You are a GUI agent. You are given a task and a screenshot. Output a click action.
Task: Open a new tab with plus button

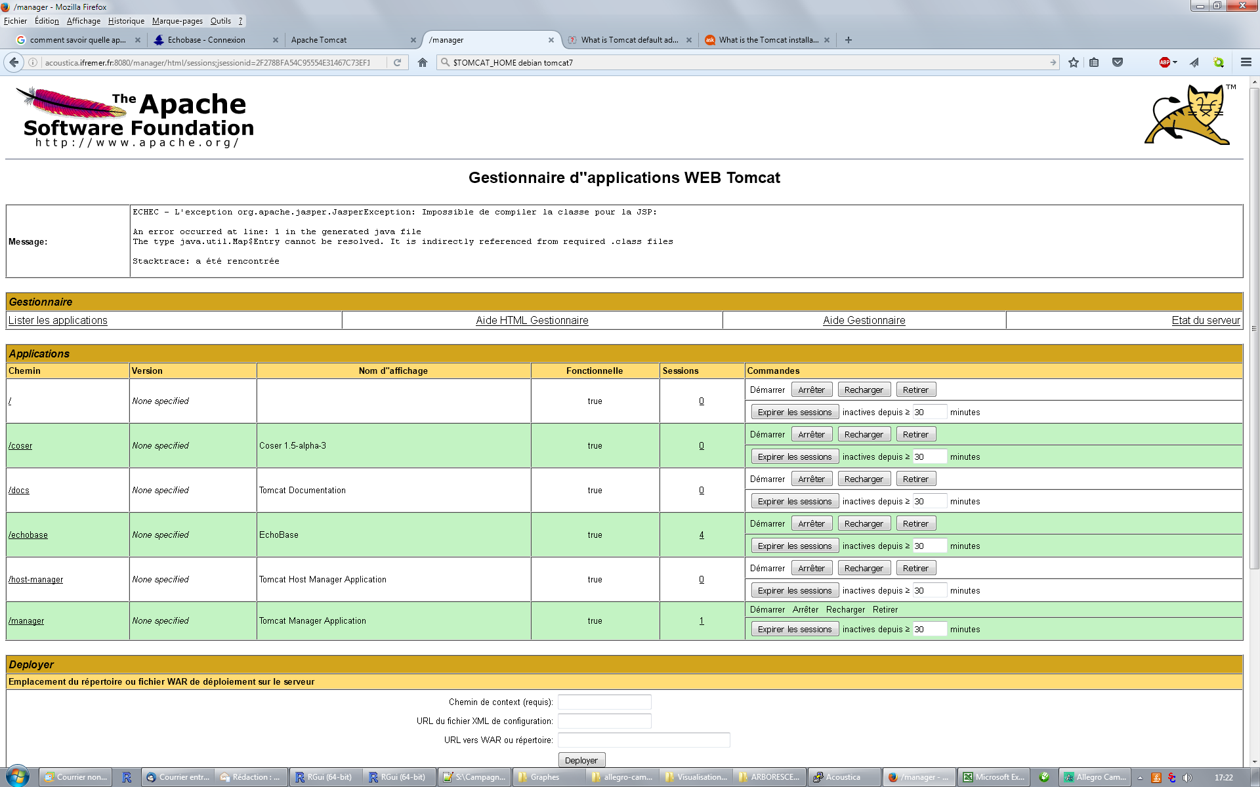pyautogui.click(x=849, y=40)
